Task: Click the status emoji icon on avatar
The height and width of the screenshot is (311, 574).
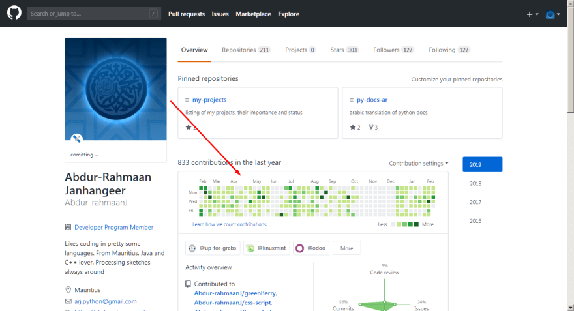Action: click(x=76, y=139)
